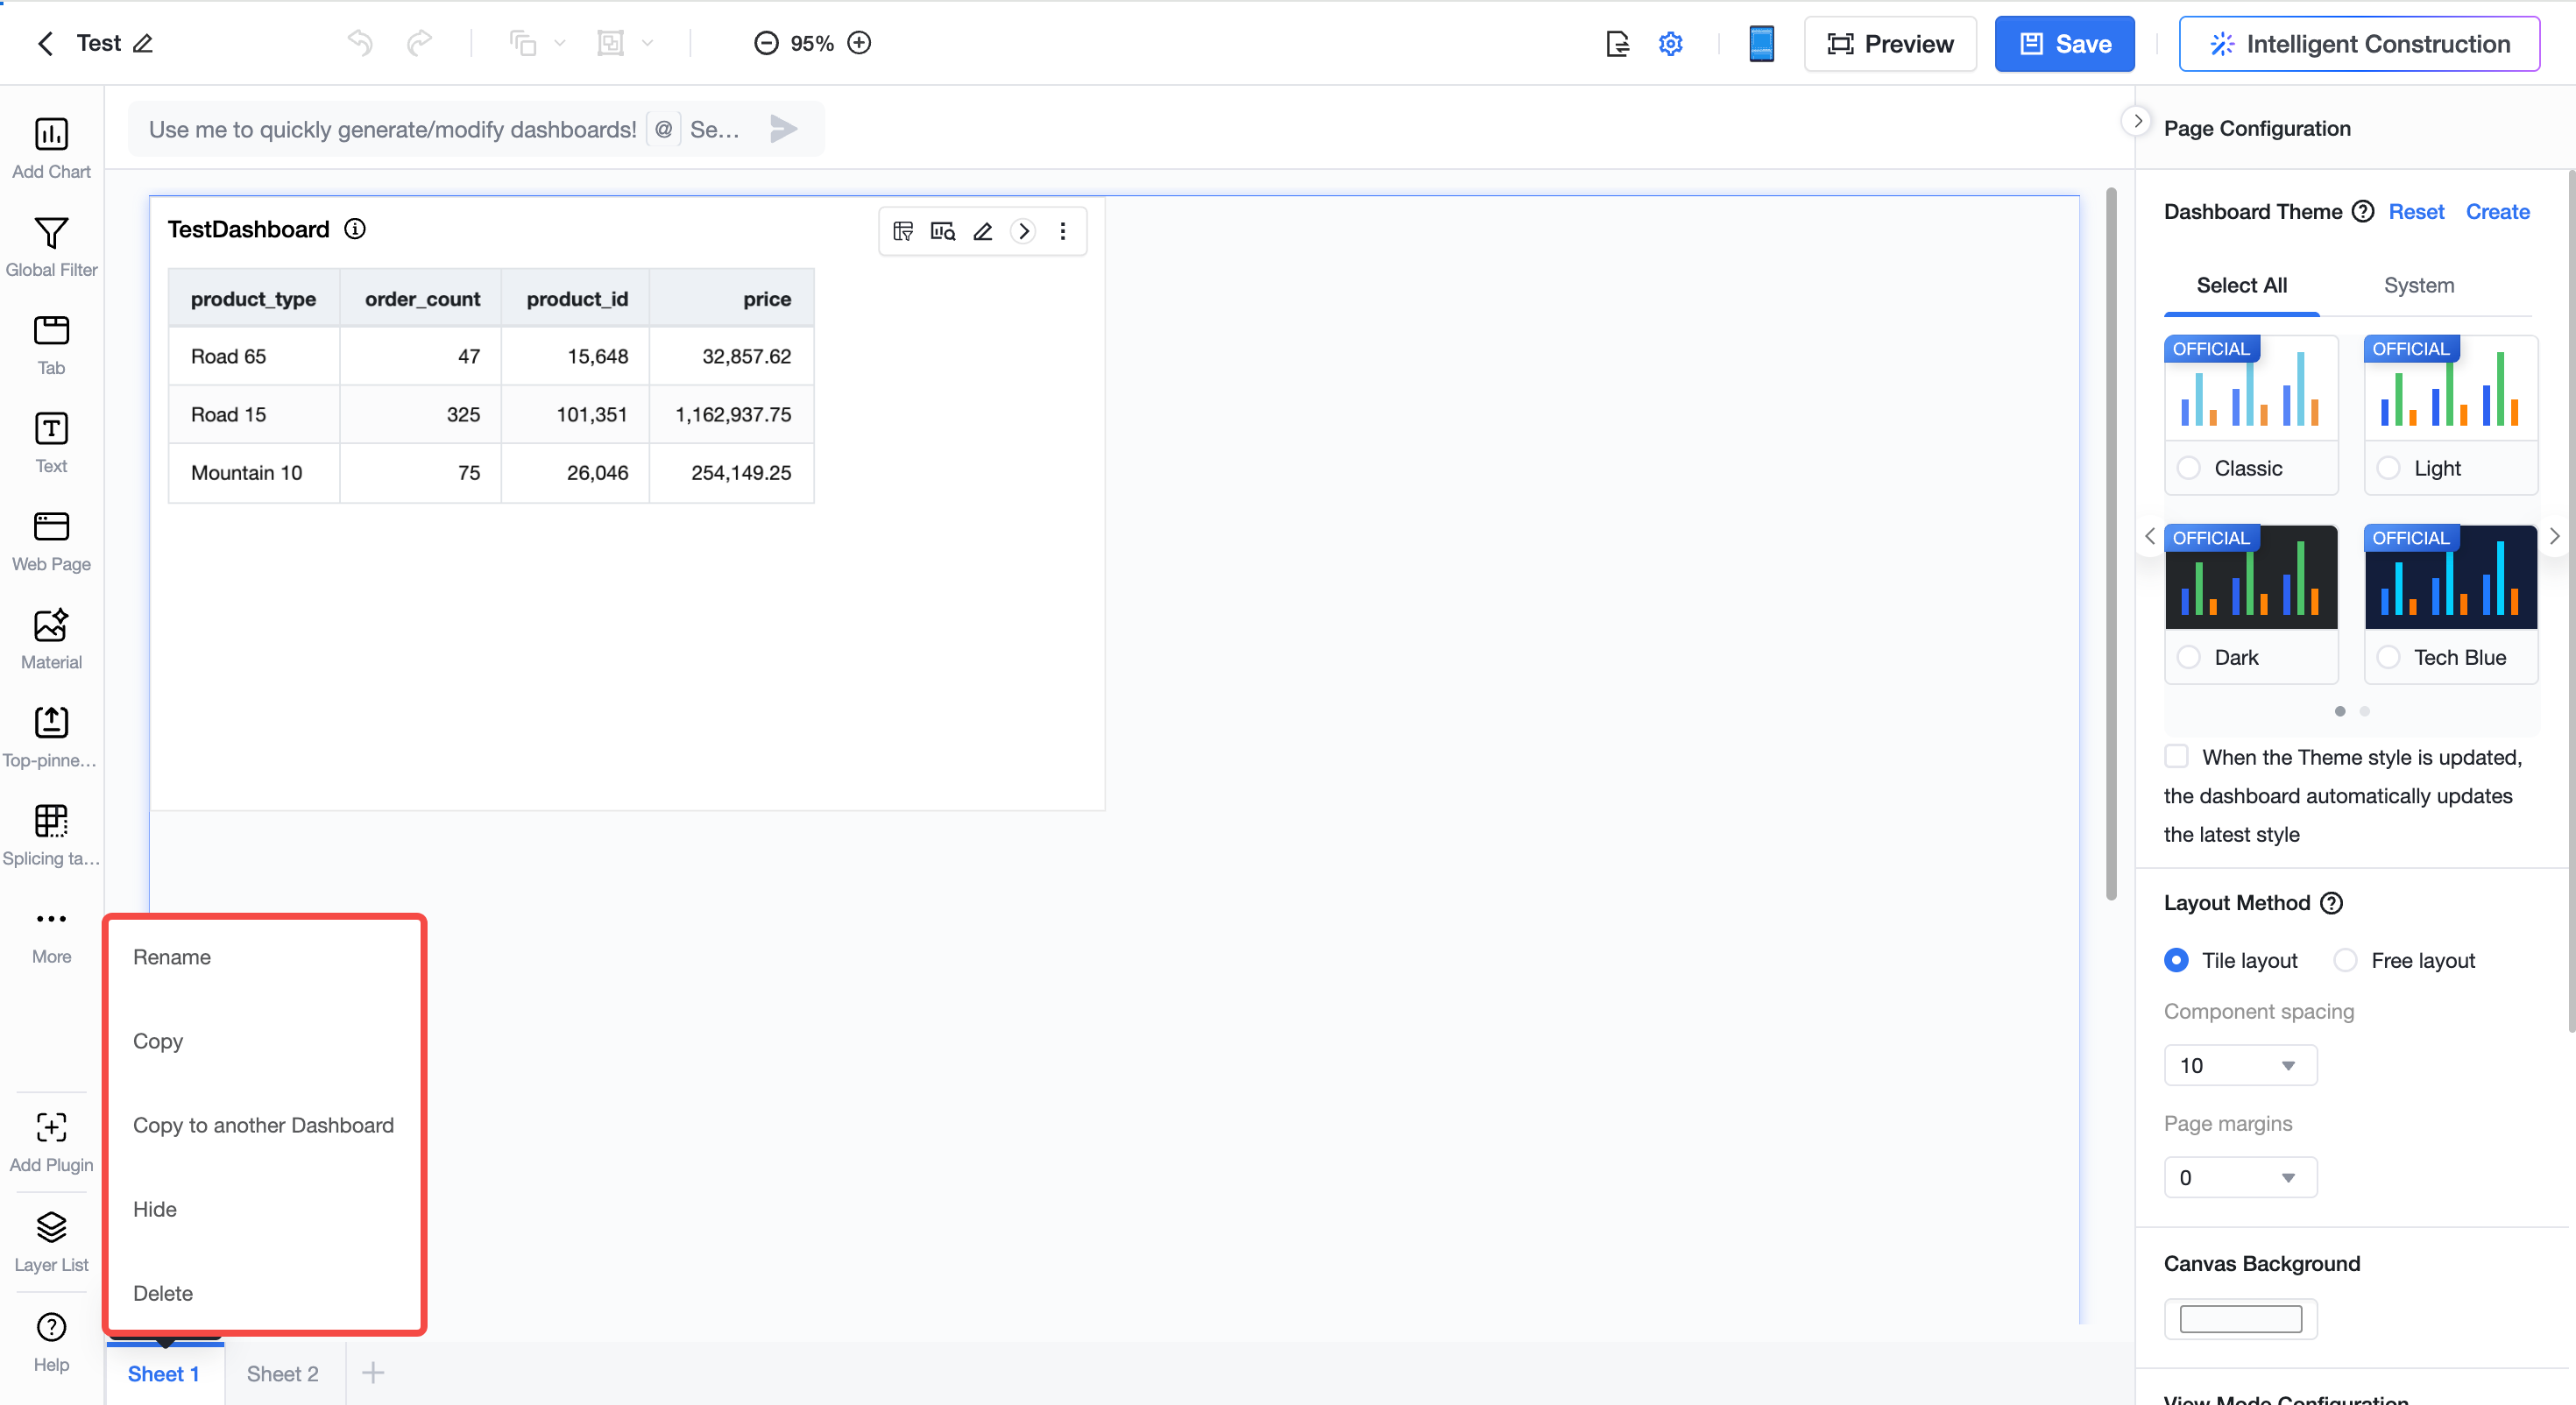Open the Page margins dropdown
Viewport: 2576px width, 1405px height.
[x=2240, y=1177]
